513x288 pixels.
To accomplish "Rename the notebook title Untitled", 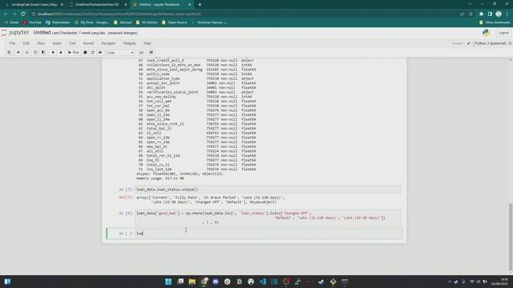I will pyautogui.click(x=42, y=33).
